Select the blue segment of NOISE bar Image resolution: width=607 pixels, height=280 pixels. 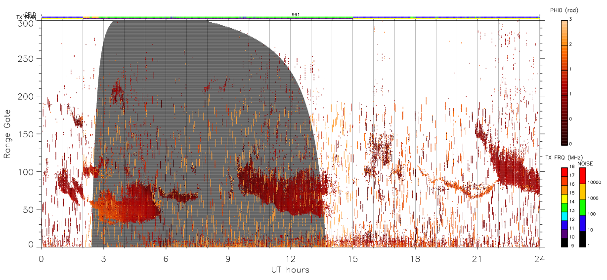pos(582,223)
